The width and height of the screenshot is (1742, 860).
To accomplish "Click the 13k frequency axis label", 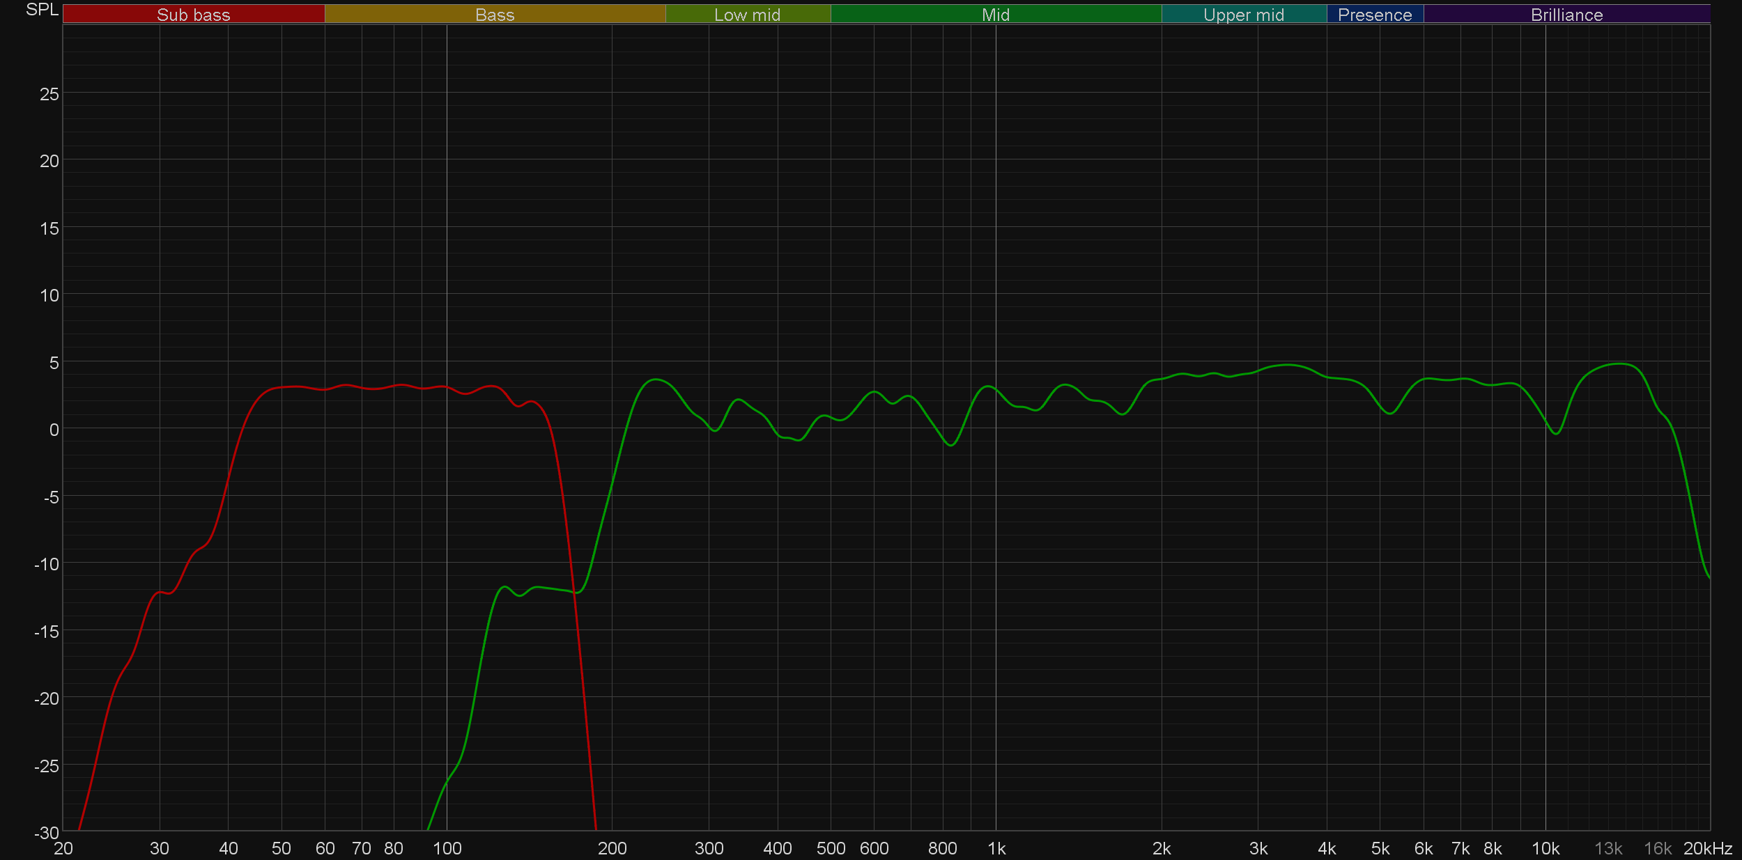I will [x=1608, y=849].
